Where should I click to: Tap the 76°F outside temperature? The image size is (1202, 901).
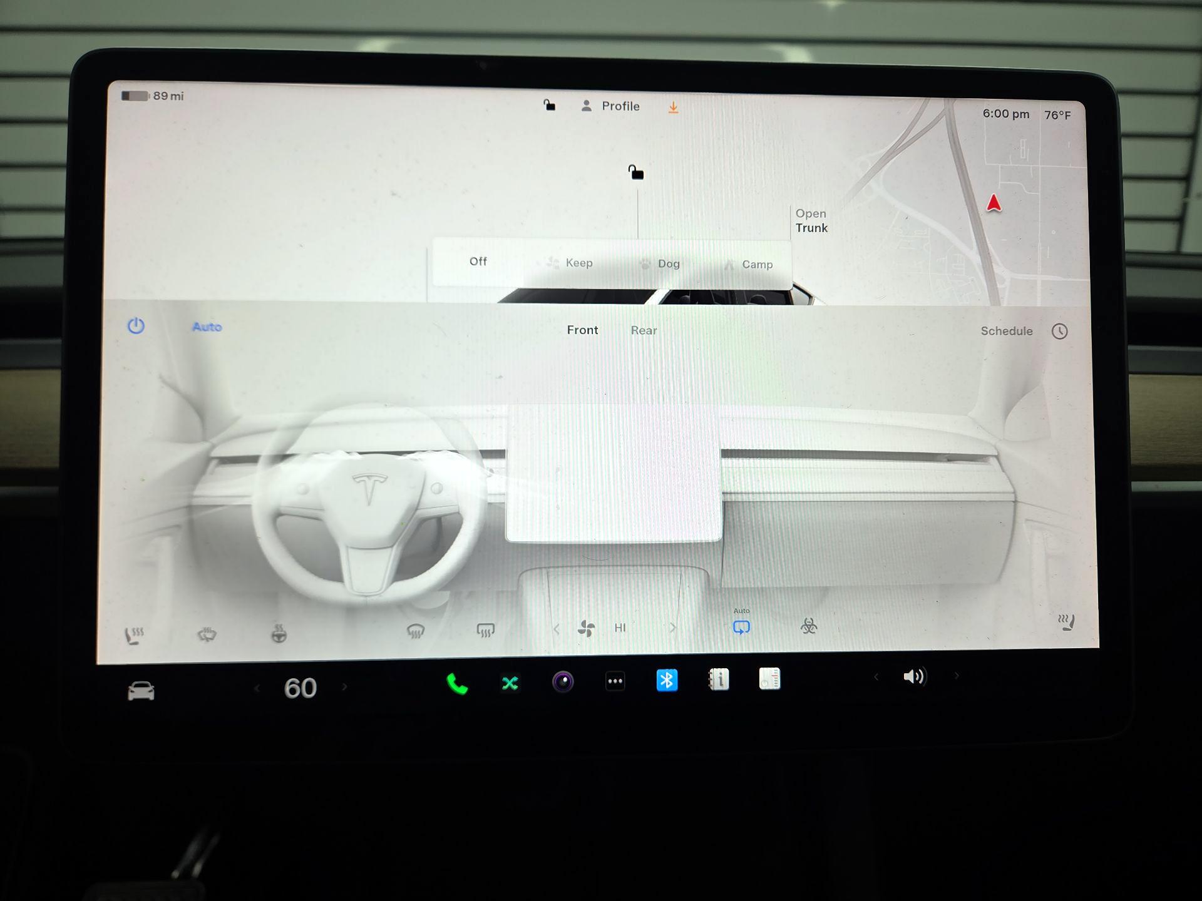click(x=1057, y=115)
